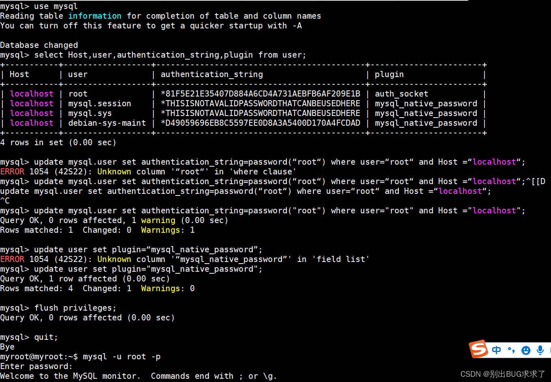This screenshot has height=382, width=551.
Task: Click the '1 warning' query result text
Action: click(153, 220)
